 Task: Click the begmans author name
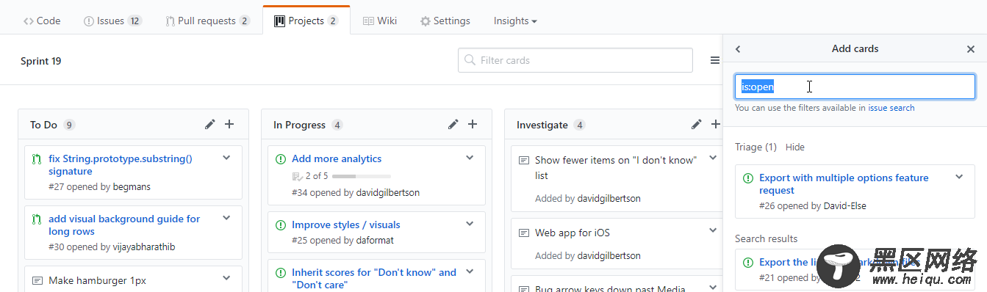click(x=132, y=186)
